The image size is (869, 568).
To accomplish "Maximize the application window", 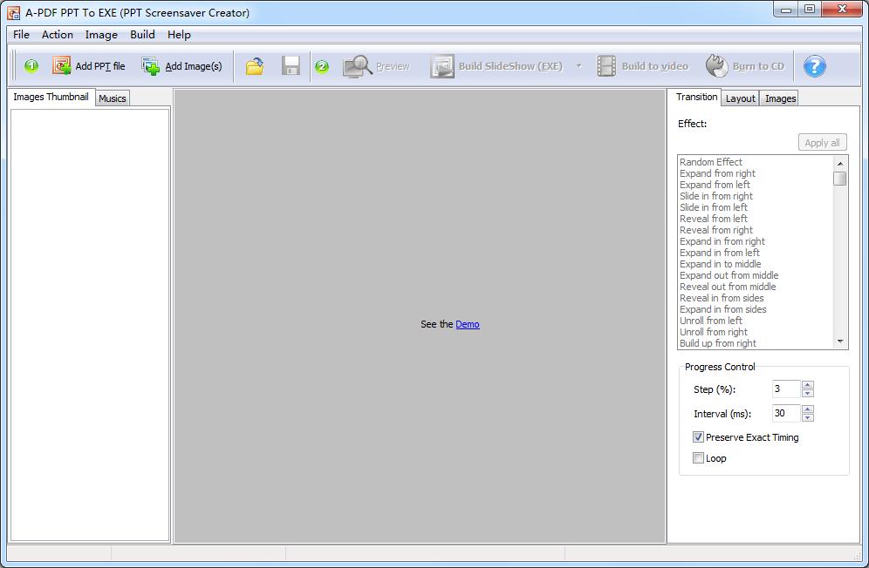I will pos(810,10).
